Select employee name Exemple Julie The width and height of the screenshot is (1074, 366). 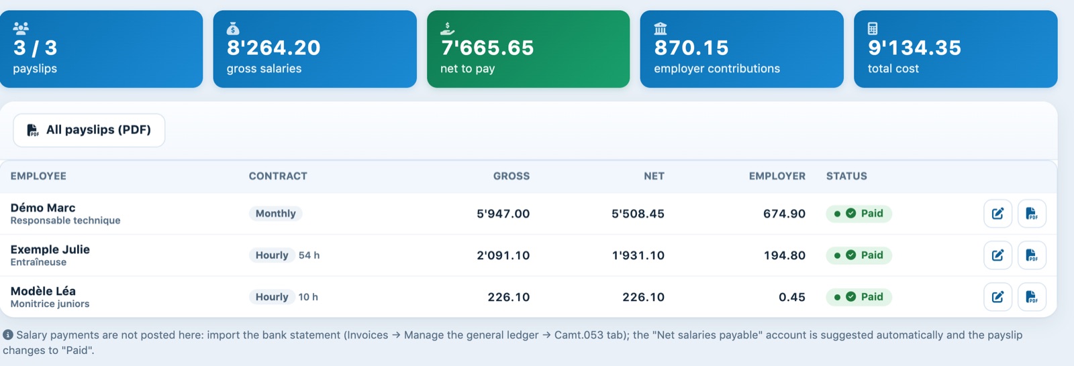point(50,249)
